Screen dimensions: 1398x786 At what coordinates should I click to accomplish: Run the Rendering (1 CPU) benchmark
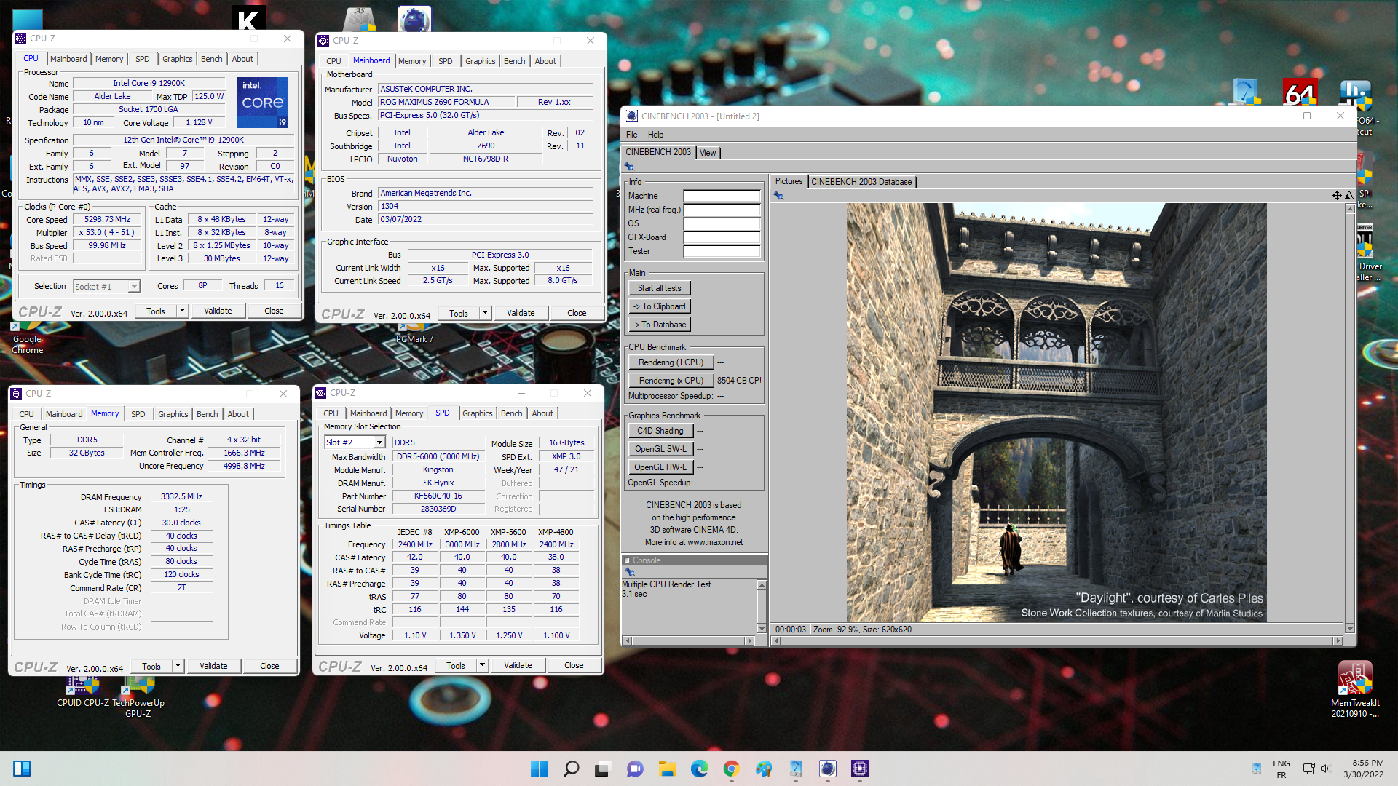(x=671, y=362)
